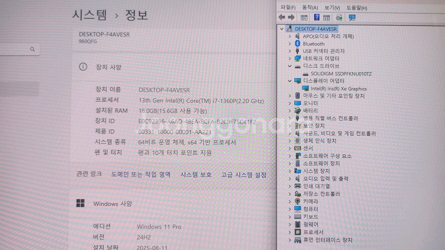This screenshot has height=250, width=445.
Task: Select the SOLIDIGM SSDPFKNU010TZ drive entry
Action: tap(341, 74)
